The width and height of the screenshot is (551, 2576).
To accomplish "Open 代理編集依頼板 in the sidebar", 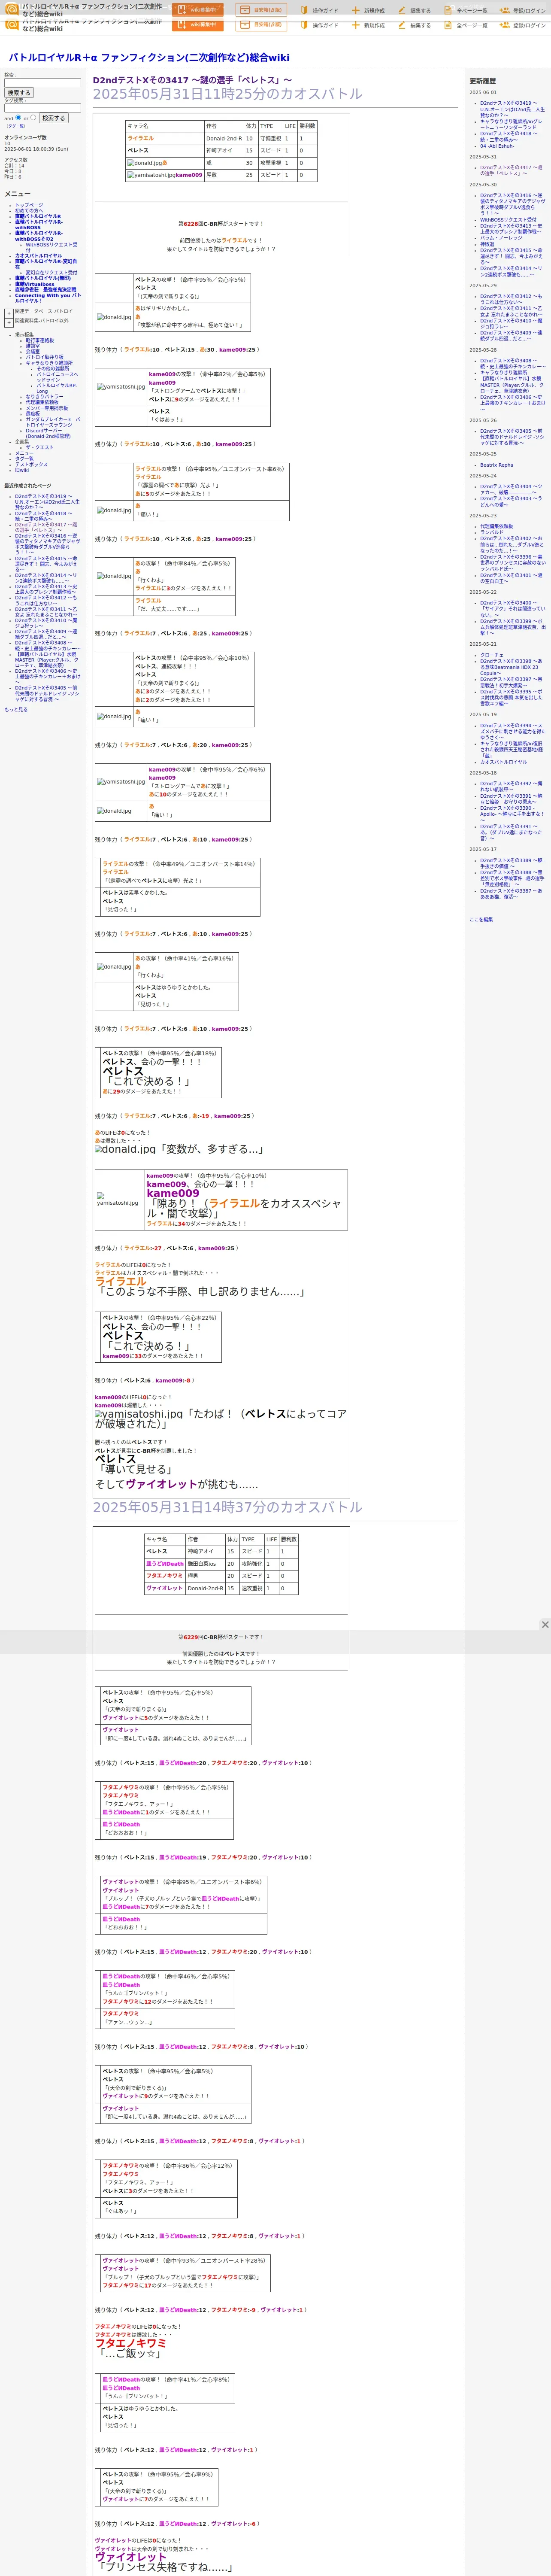I will coord(43,403).
